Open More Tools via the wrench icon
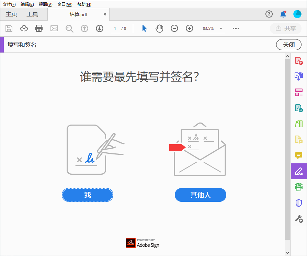 tap(299, 218)
